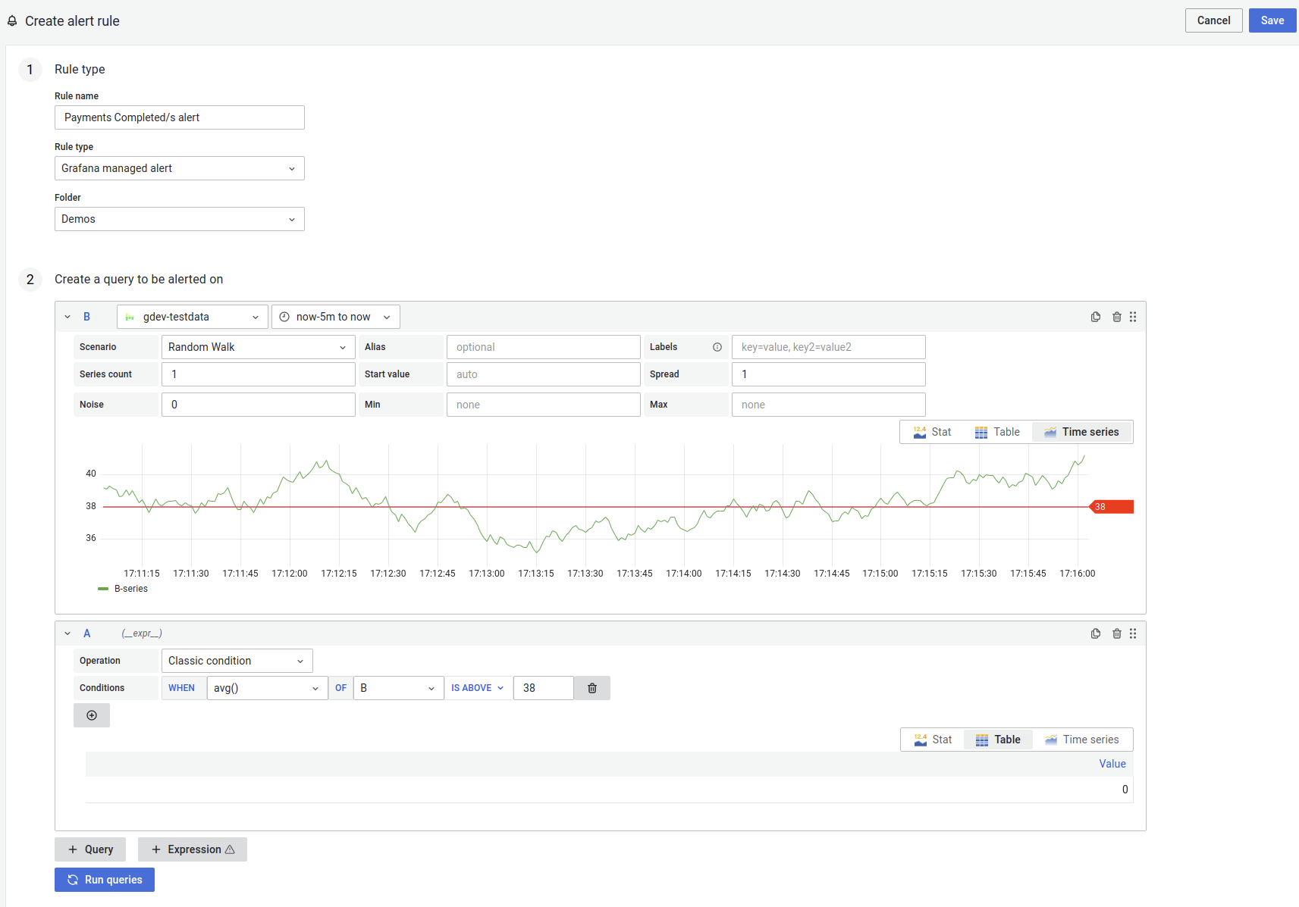Remove the IS ABOVE condition via trash icon
The width and height of the screenshot is (1299, 907).
[x=591, y=687]
